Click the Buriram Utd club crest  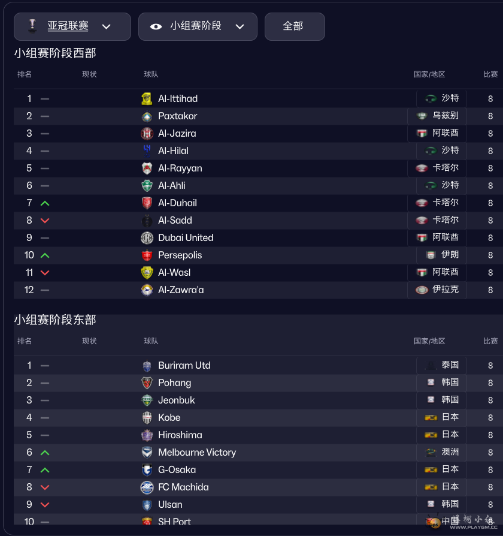(147, 366)
